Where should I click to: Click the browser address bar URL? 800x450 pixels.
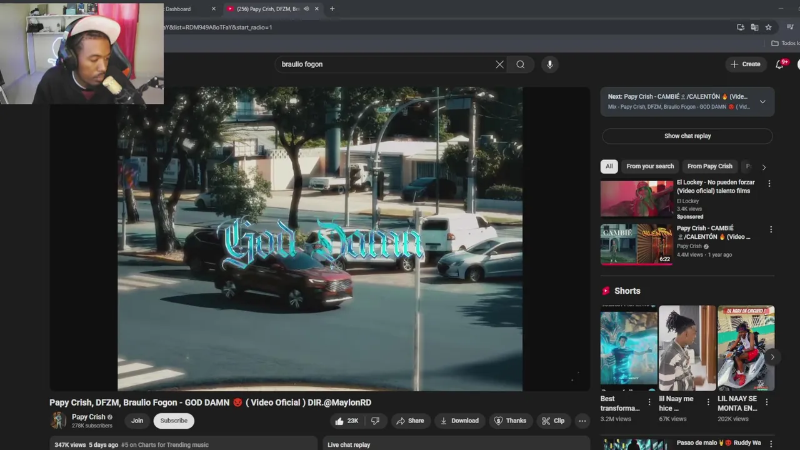[x=219, y=27]
